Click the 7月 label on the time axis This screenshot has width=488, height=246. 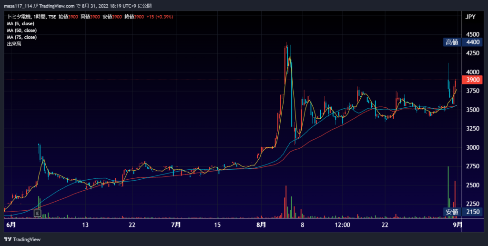click(176, 225)
